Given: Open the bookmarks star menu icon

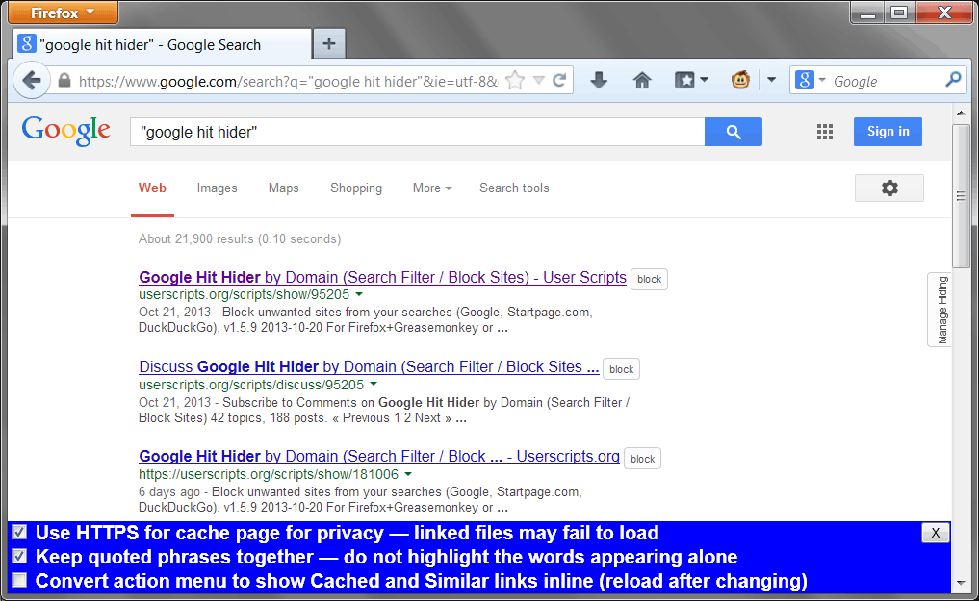Looking at the screenshot, I should 690,81.
